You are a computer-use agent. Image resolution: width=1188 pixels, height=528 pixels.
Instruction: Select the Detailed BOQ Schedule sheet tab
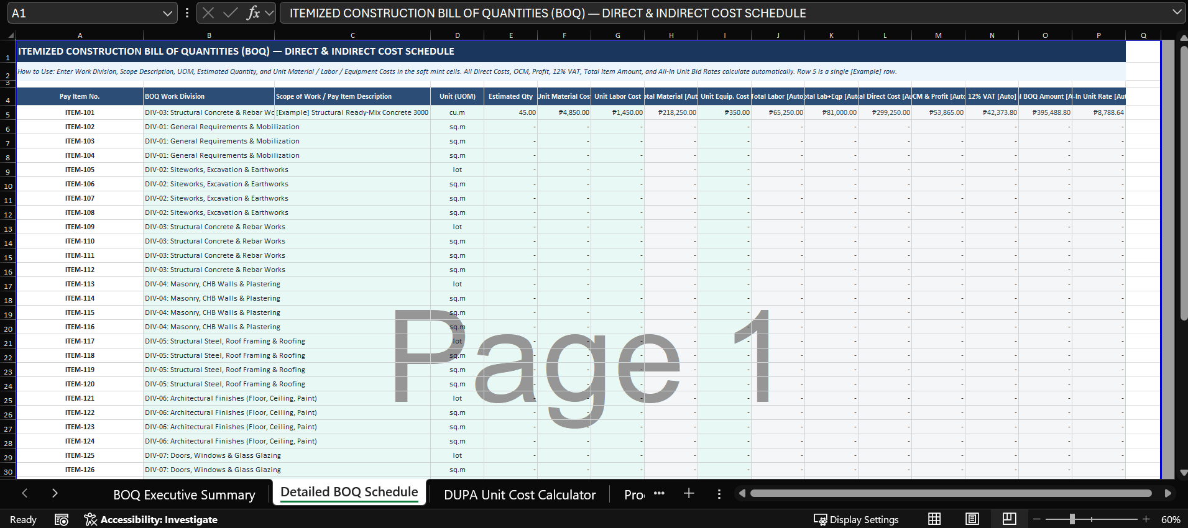(x=349, y=492)
